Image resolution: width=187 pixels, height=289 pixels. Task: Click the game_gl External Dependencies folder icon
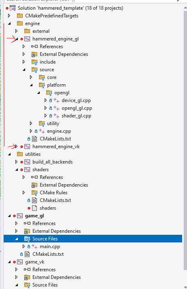coord(27,231)
